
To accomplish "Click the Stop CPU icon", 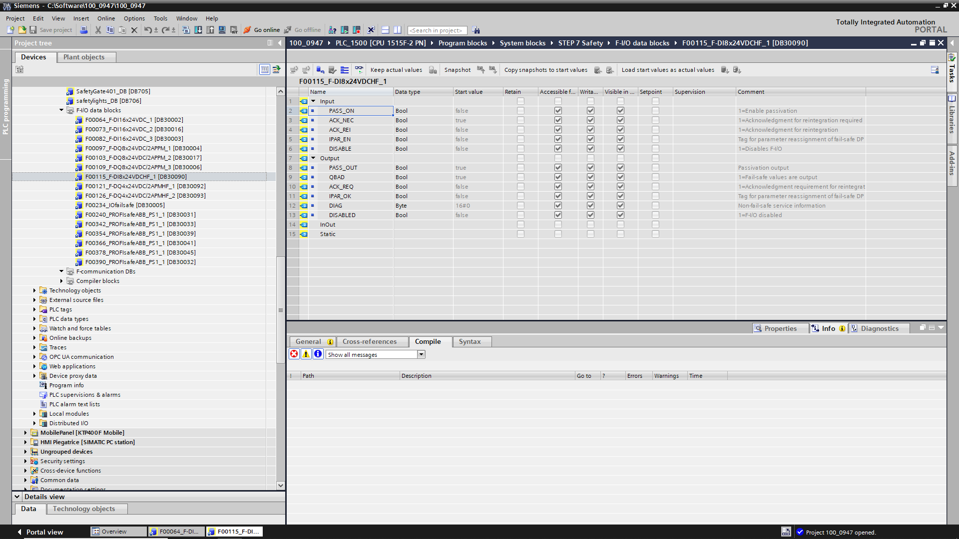I will click(x=357, y=30).
